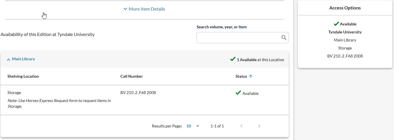Go to previous results page

pyautogui.click(x=241, y=126)
